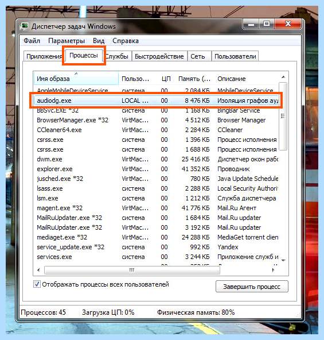The height and width of the screenshot is (340, 324).
Task: Click the MediaGet torrent client description
Action: point(248,237)
